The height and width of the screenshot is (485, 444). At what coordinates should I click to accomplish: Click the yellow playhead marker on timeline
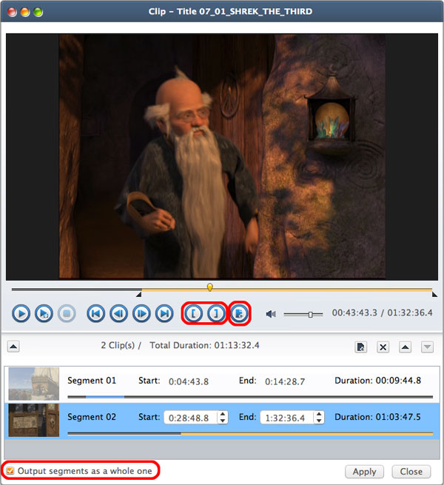point(210,287)
